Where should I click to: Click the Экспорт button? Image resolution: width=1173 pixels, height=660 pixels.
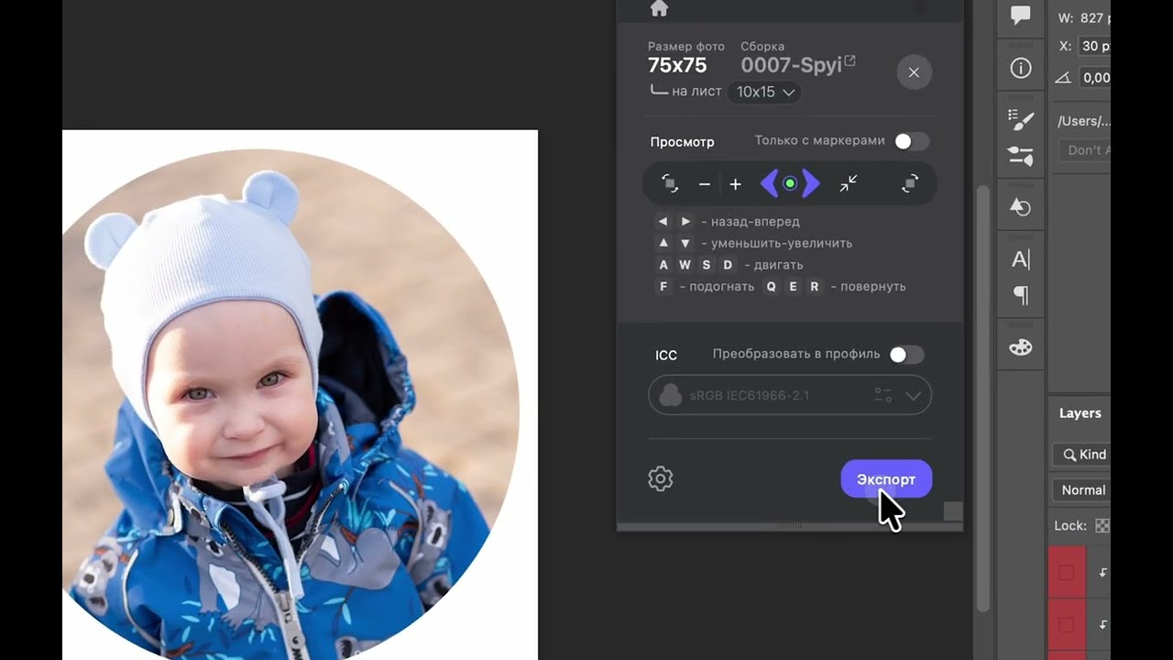pos(886,479)
